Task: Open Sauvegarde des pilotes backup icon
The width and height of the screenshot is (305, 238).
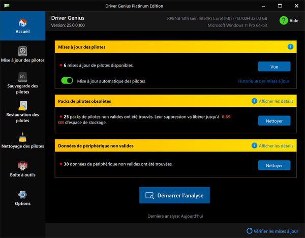Action: 22,77
